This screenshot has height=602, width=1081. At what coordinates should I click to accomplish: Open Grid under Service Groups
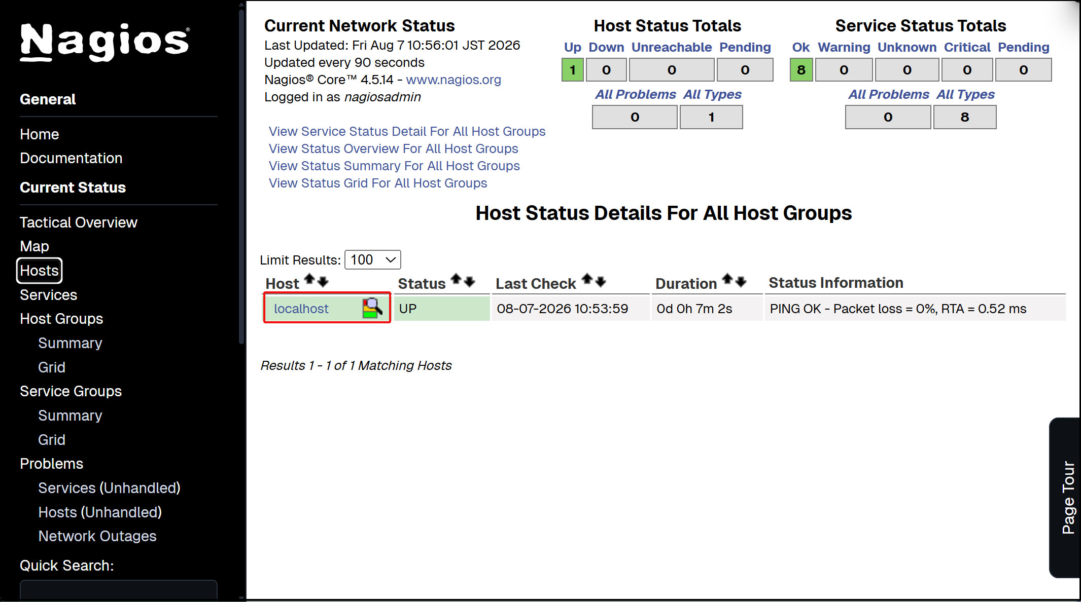tap(52, 440)
